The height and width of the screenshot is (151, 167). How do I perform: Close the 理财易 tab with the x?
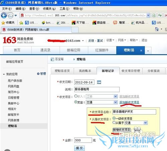point(141,50)
